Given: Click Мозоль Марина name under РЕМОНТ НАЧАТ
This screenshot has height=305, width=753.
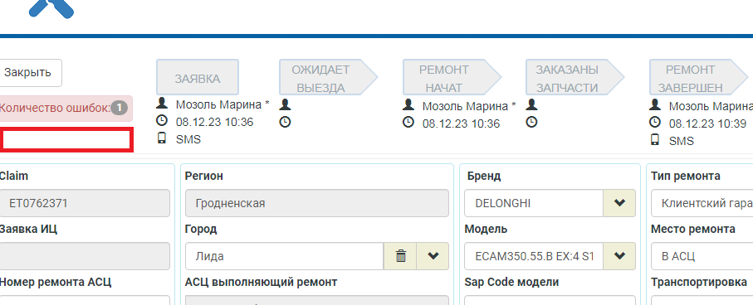Looking at the screenshot, I should pos(469,106).
